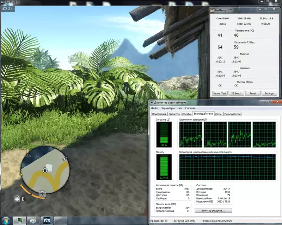282x225 pixels.
Task: Switch to the Службы tab
Action: point(187,114)
